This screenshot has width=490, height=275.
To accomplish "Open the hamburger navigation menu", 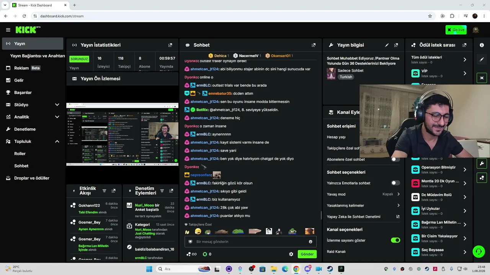I will [x=8, y=30].
